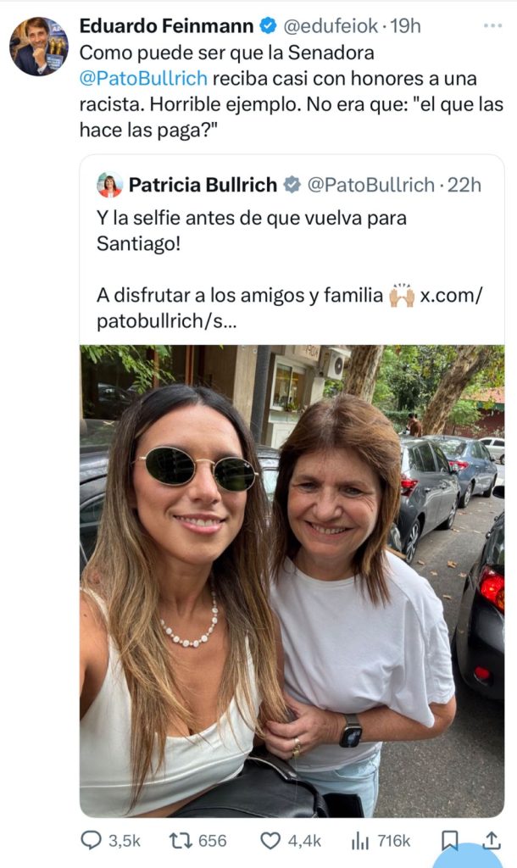The height and width of the screenshot is (868, 517).
Task: Retweet this post via the repost icon
Action: coord(181,840)
